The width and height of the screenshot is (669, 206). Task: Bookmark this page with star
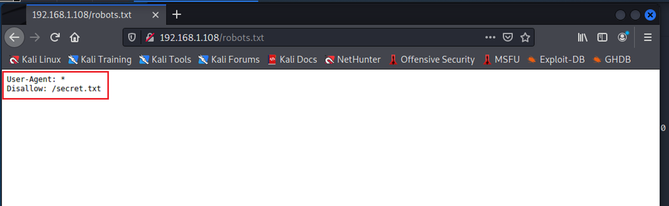525,38
